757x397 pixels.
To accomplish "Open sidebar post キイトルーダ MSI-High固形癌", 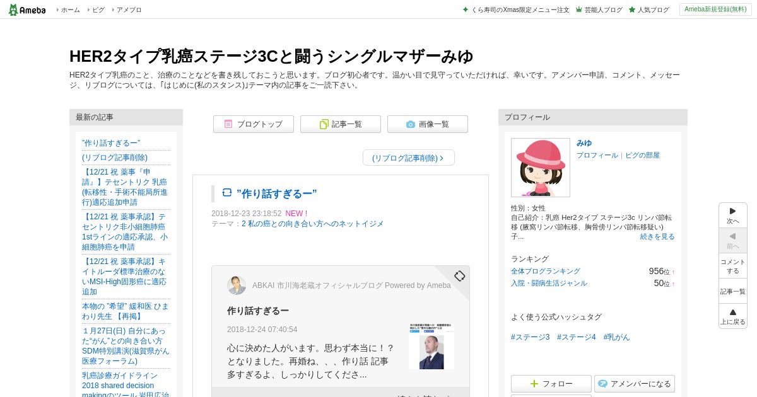I will [125, 277].
